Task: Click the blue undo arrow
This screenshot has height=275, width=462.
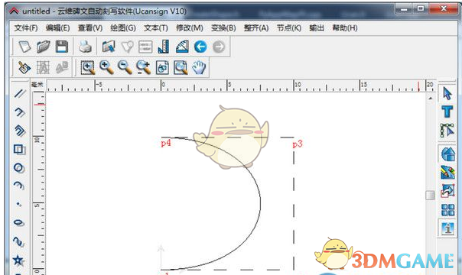Action: [200, 47]
